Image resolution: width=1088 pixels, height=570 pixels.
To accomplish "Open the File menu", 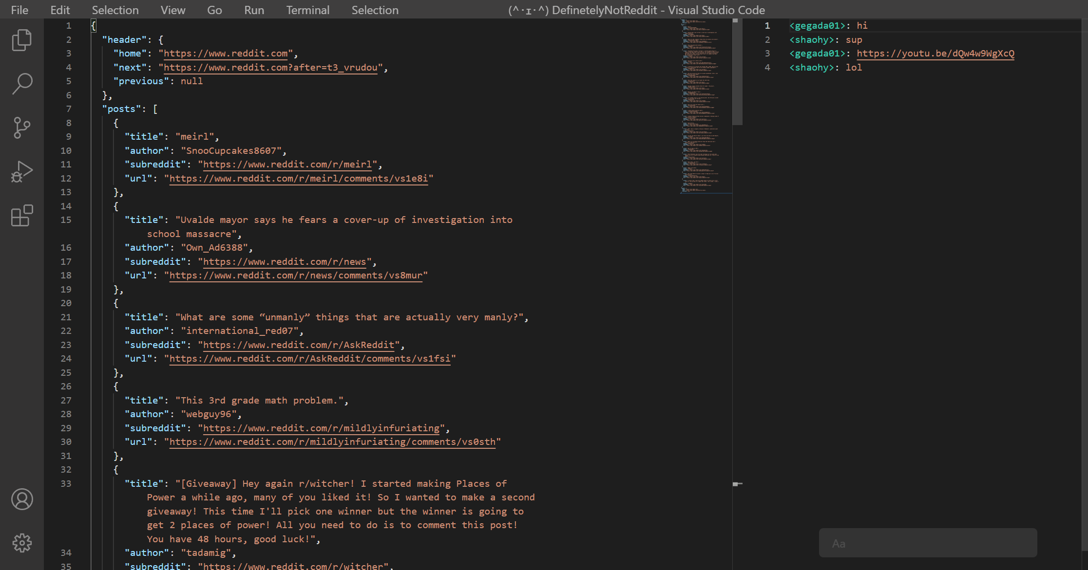I will [x=19, y=10].
